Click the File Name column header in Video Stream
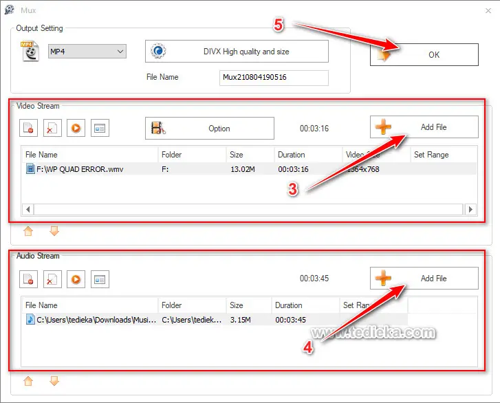The height and width of the screenshot is (403, 500). pyautogui.click(x=90, y=155)
